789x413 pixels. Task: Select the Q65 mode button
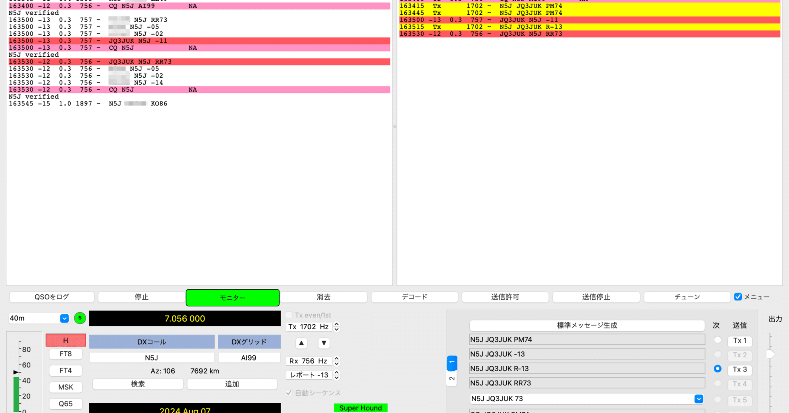click(65, 404)
